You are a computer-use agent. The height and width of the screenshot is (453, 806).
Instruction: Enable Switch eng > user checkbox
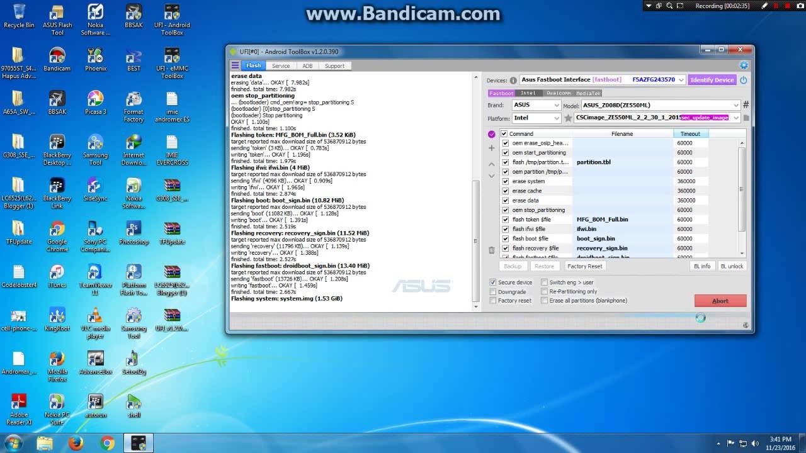(x=544, y=282)
